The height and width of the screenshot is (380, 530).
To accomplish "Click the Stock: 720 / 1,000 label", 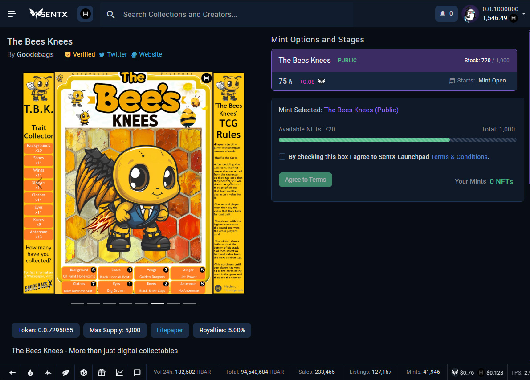I will (x=487, y=61).
